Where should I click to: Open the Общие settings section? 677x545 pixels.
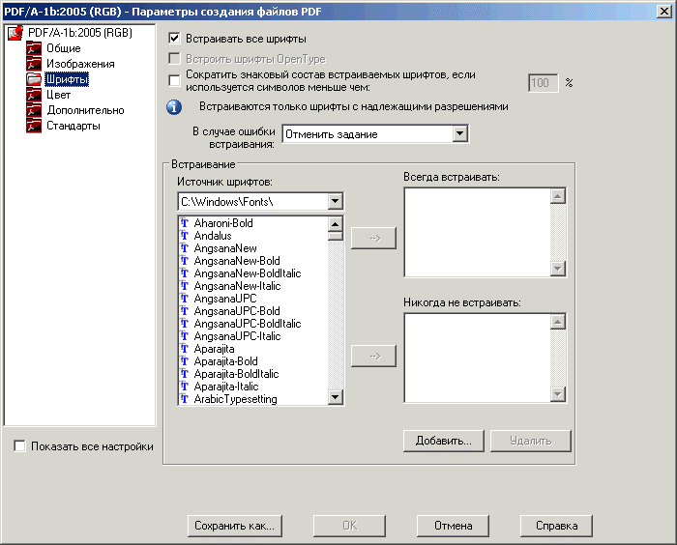(x=64, y=48)
